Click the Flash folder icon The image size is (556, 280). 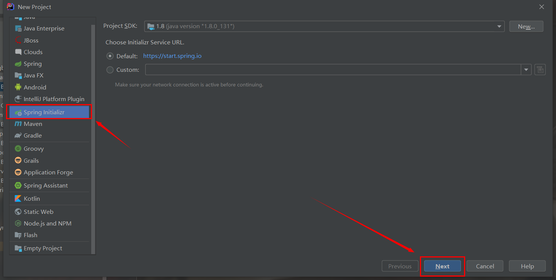tap(18, 235)
